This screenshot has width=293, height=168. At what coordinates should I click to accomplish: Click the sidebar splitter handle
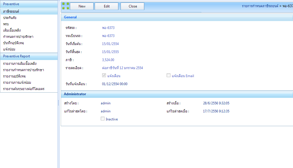pyautogui.click(x=58, y=103)
